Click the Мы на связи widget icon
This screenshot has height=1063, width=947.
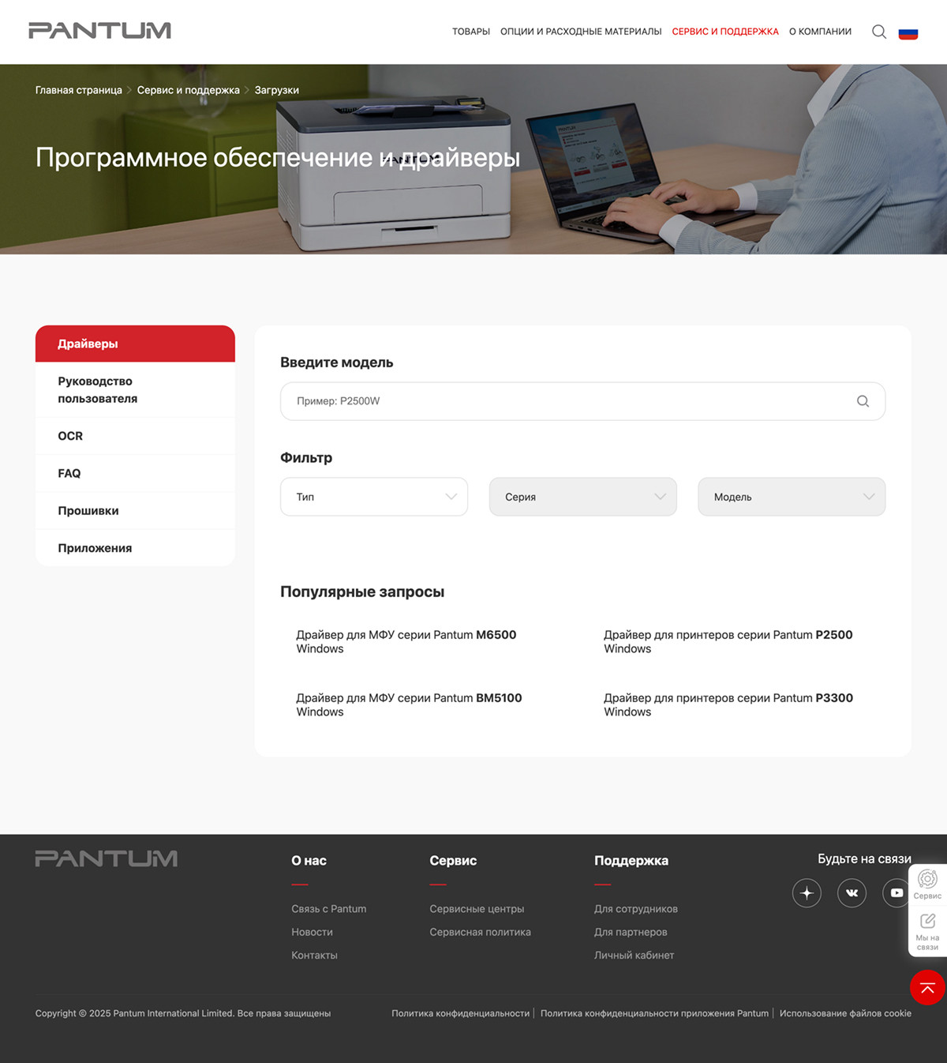(927, 931)
